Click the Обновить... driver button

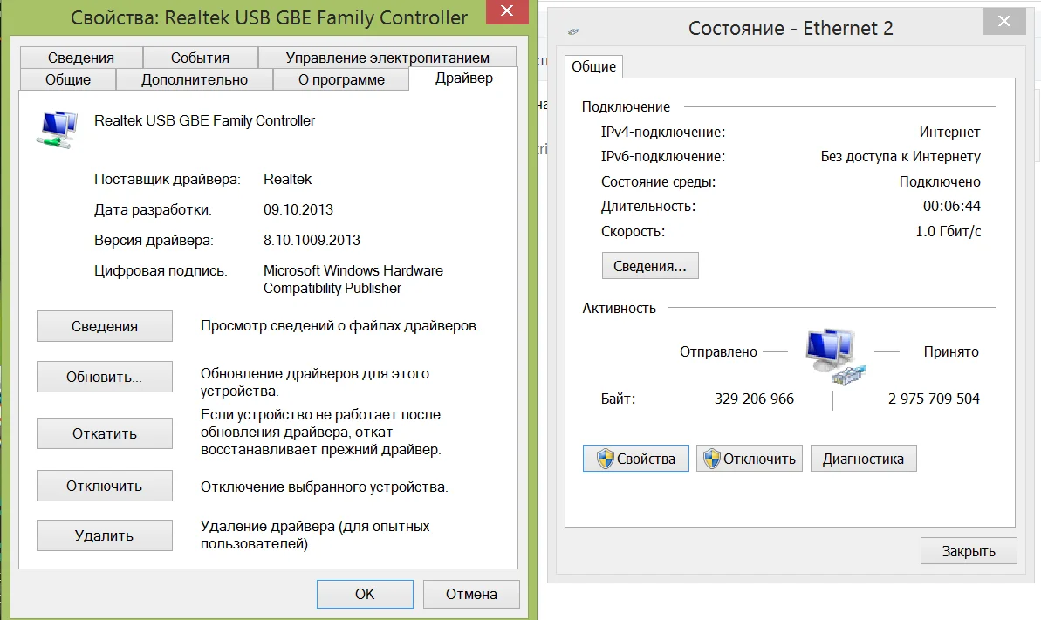(x=104, y=377)
